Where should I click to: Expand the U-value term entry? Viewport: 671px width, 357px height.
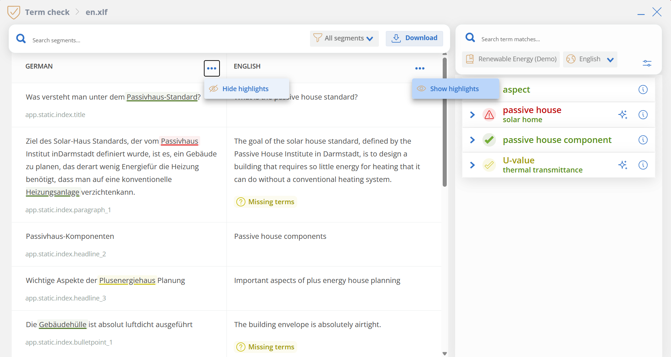click(472, 165)
